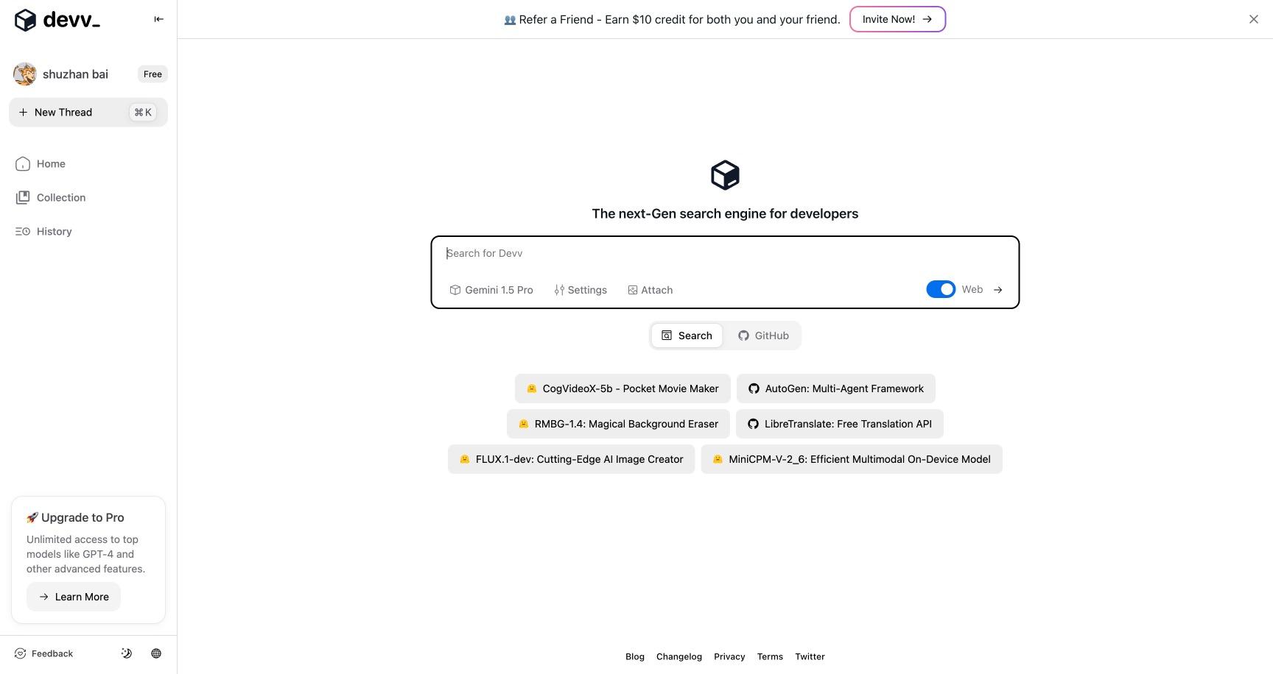This screenshot has width=1273, height=674.
Task: Switch to GitHub search mode
Action: tap(763, 336)
